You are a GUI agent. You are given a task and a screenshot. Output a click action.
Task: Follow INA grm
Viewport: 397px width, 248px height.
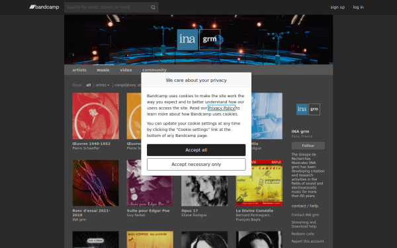tap(308, 145)
